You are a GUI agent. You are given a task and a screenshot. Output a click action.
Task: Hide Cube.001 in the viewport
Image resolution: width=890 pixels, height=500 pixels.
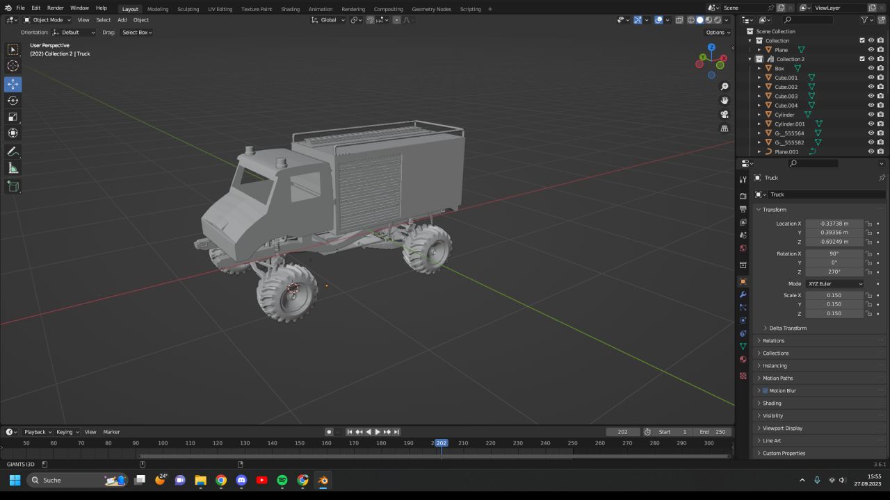tap(871, 78)
